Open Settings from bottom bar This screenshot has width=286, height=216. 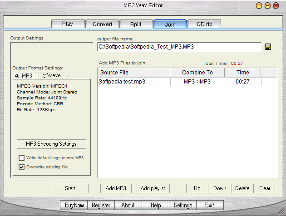tap(183, 205)
